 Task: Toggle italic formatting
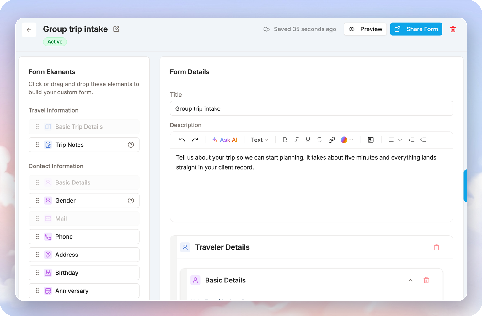(296, 140)
